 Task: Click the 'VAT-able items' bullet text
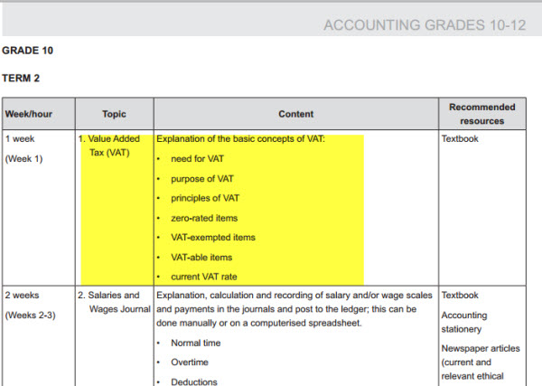(201, 258)
